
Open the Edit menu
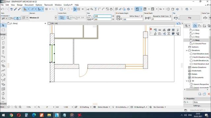click(7, 5)
